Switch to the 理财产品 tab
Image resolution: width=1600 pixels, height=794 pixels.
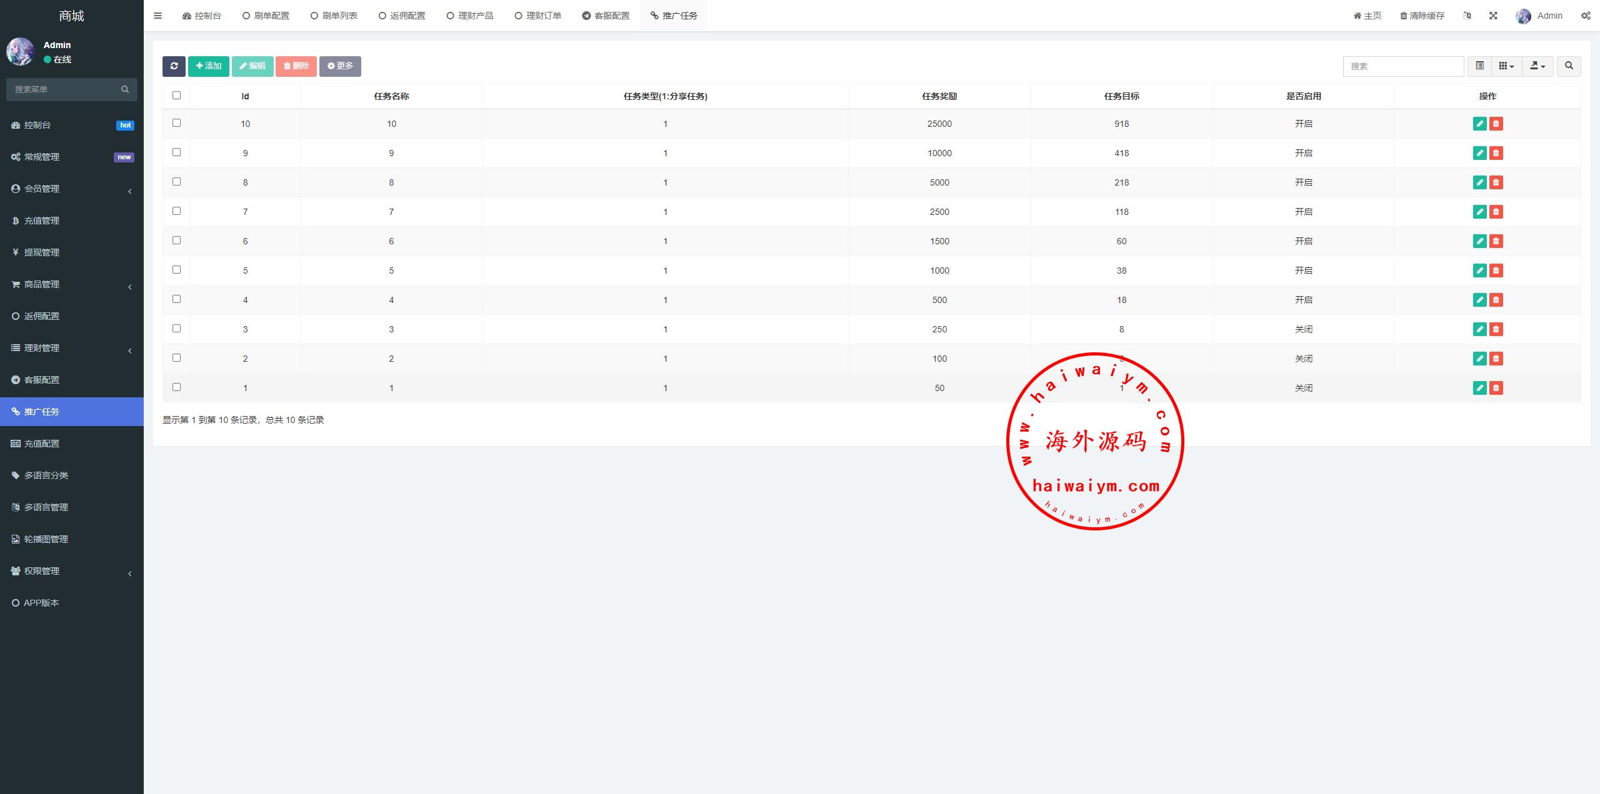point(470,16)
